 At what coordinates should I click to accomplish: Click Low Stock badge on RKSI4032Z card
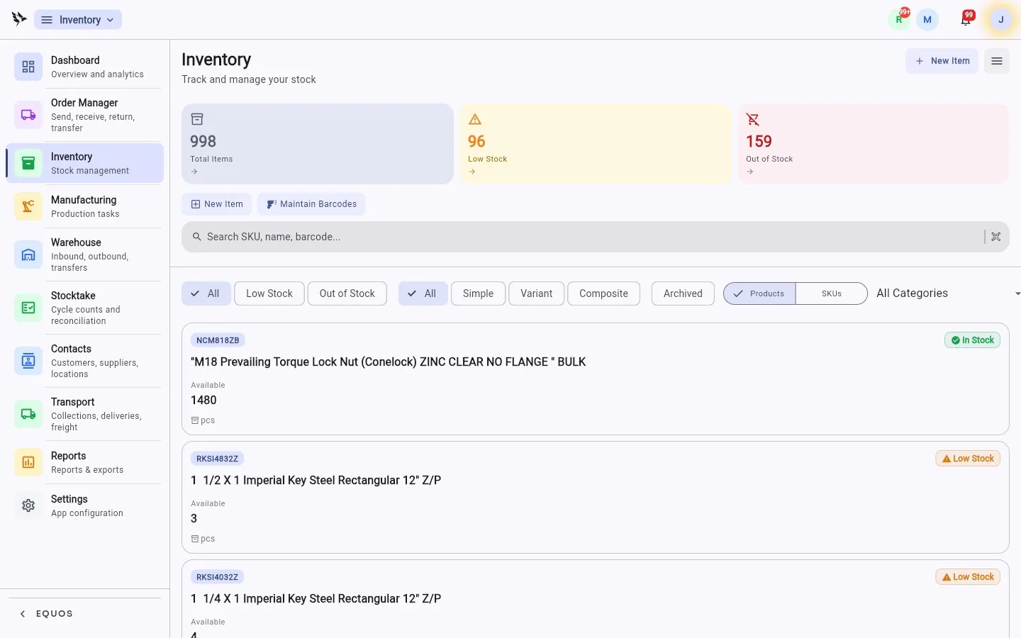(968, 577)
